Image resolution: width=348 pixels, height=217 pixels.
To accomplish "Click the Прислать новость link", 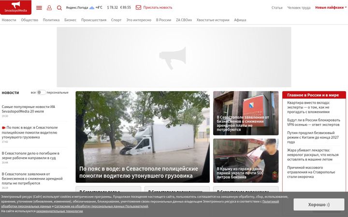I will (x=158, y=8).
